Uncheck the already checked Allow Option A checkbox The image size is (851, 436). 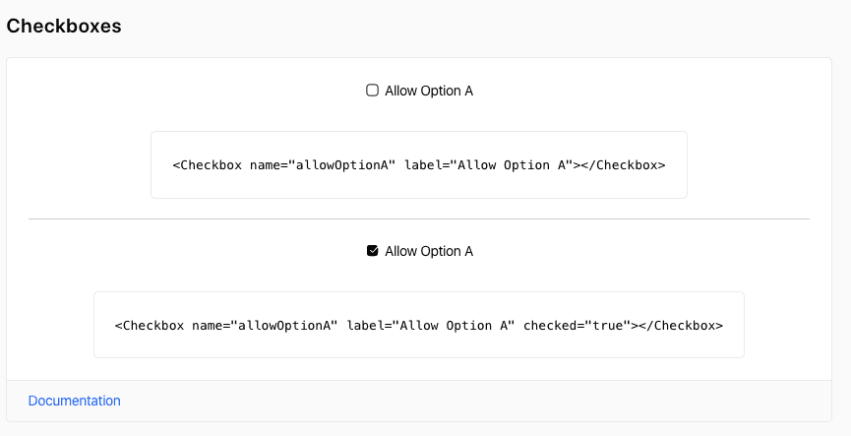[372, 251]
